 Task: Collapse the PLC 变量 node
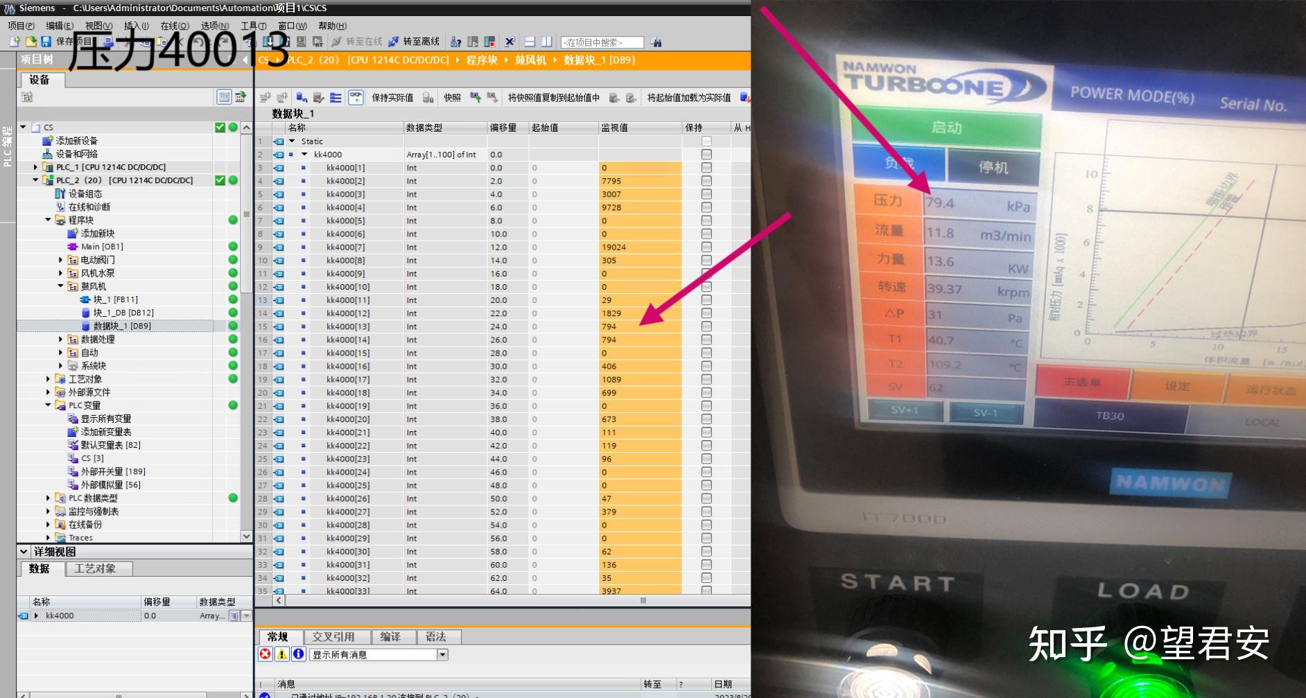pos(48,405)
